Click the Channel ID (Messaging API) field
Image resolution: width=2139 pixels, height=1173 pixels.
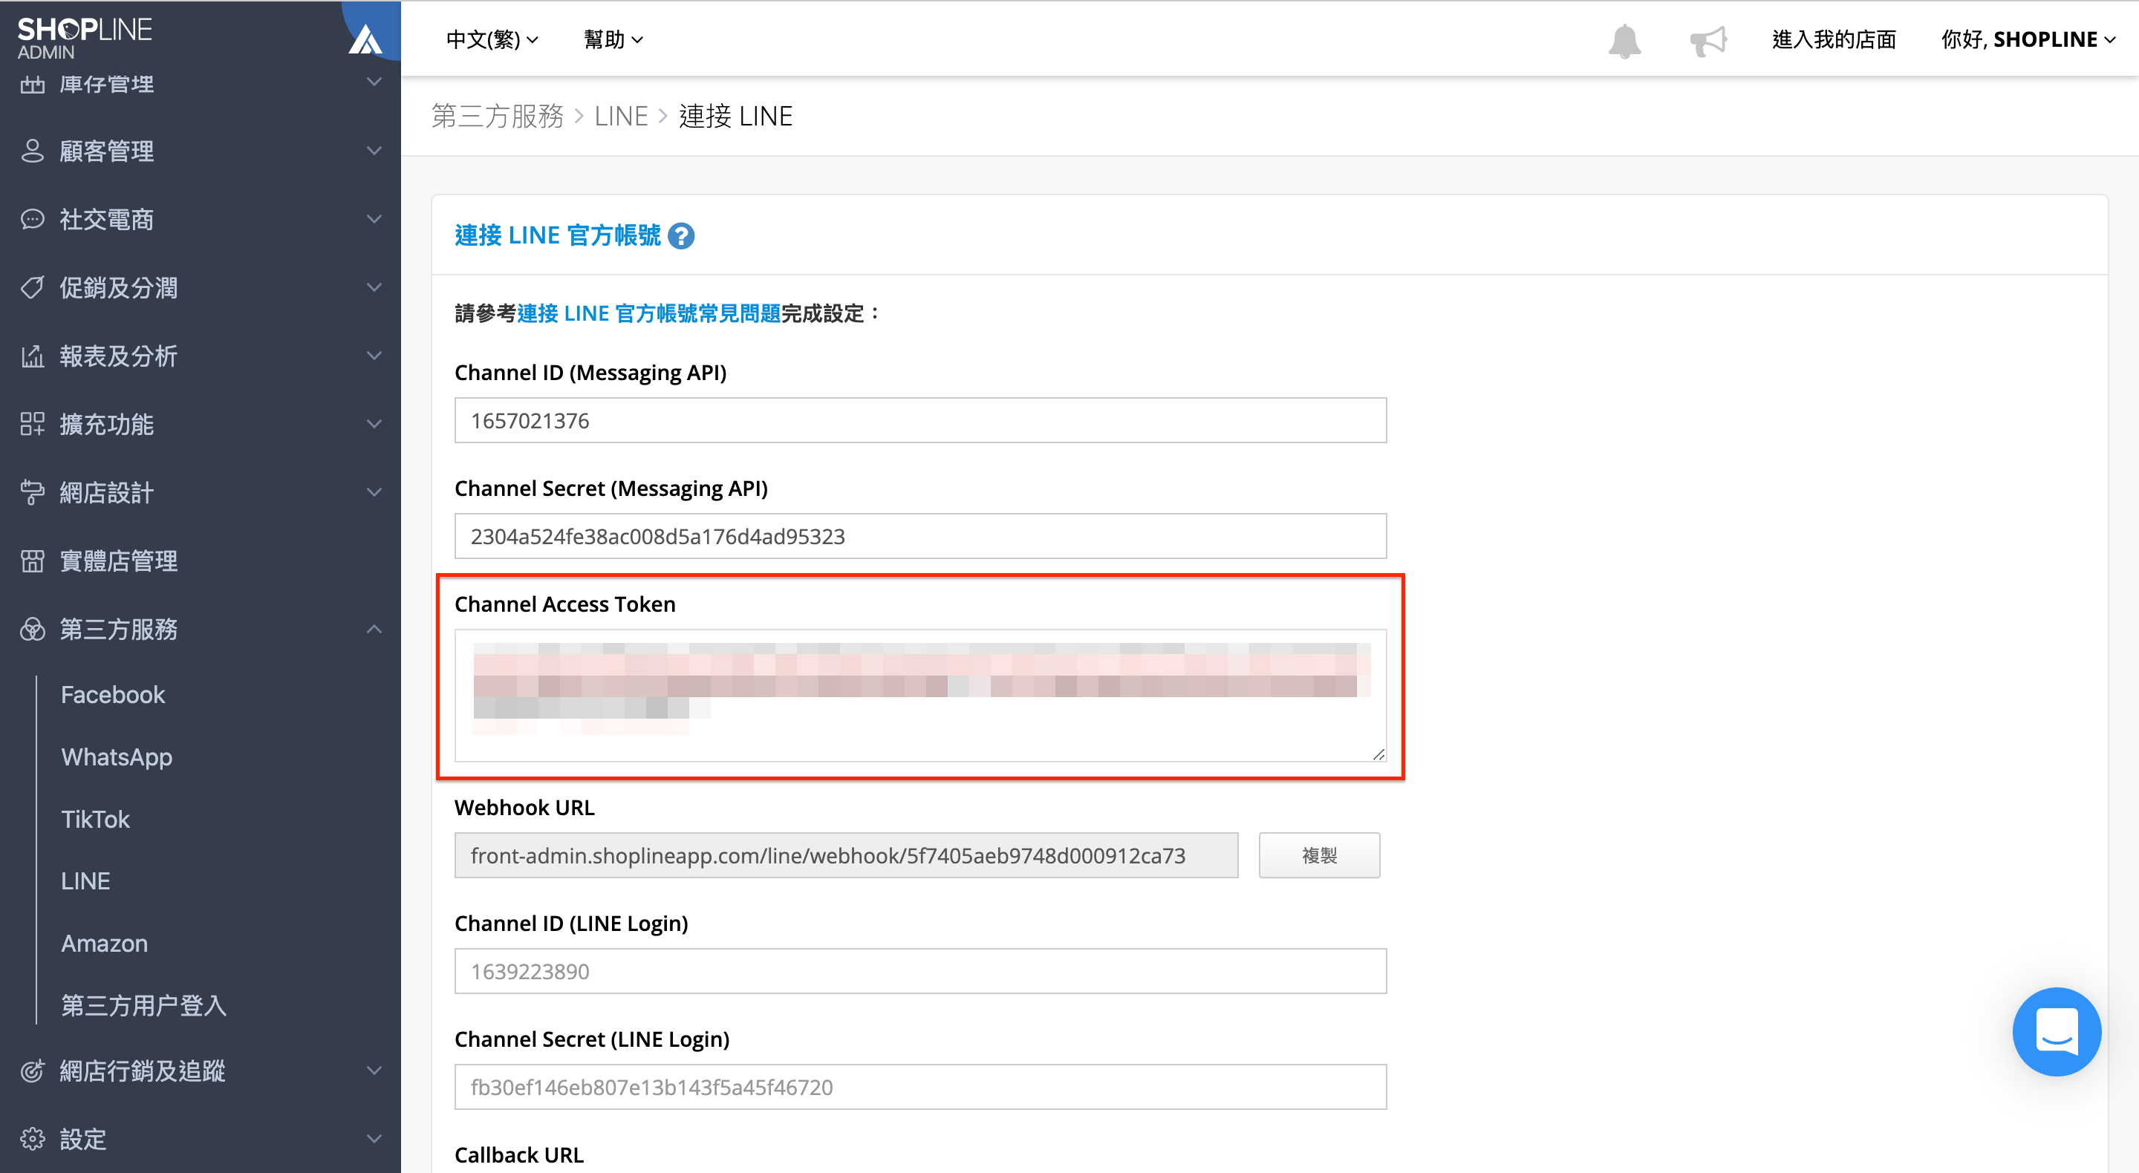click(x=921, y=420)
